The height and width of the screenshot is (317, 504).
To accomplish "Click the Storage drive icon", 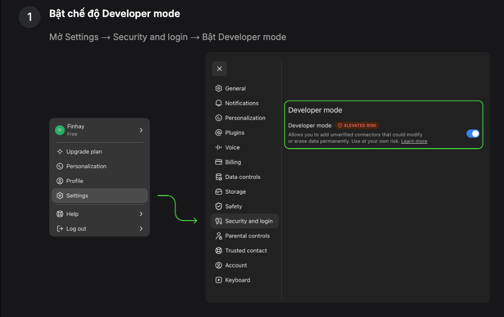I will click(219, 192).
